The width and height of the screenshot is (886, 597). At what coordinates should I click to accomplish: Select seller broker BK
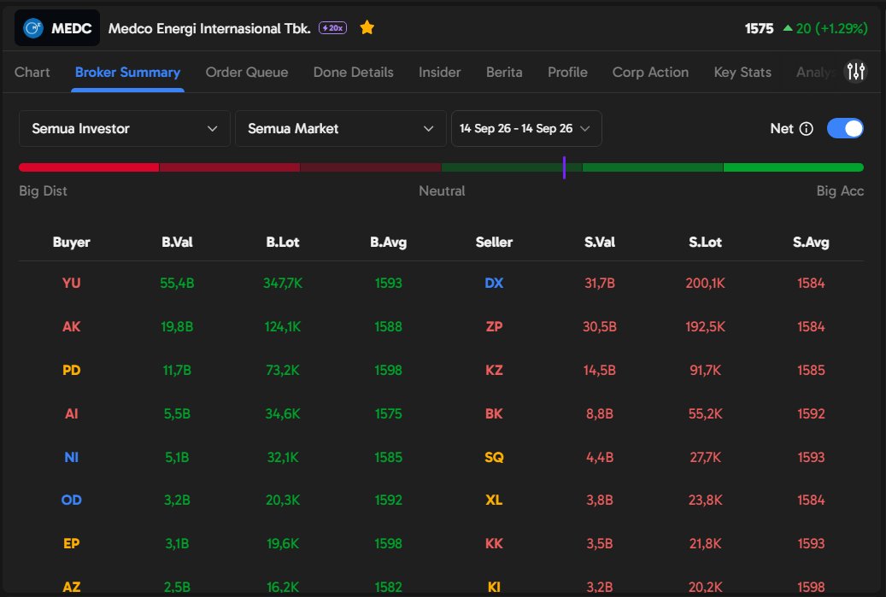pyautogui.click(x=494, y=413)
